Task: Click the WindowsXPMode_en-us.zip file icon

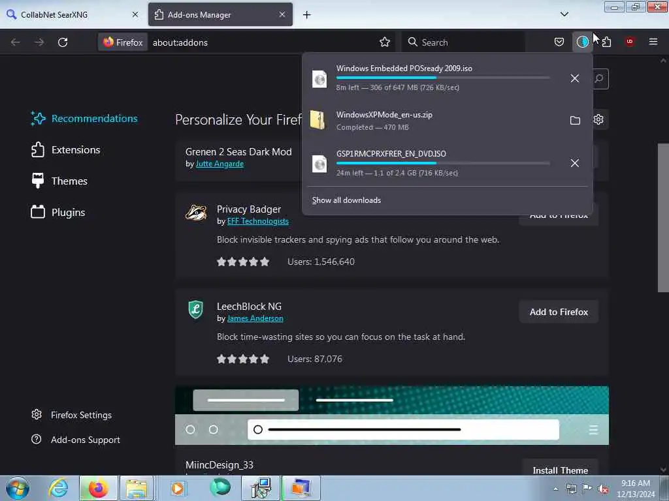Action: point(318,120)
